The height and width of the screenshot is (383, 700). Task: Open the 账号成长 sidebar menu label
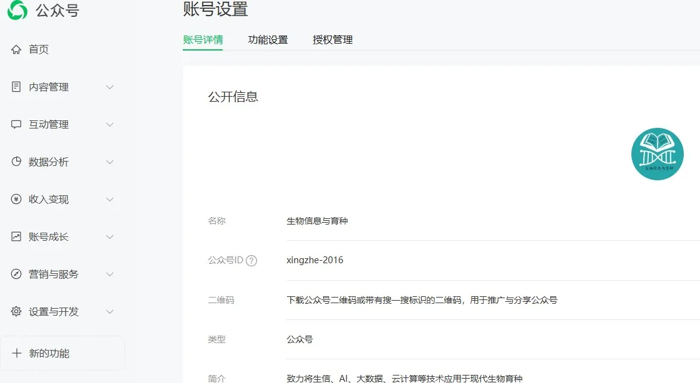click(49, 237)
